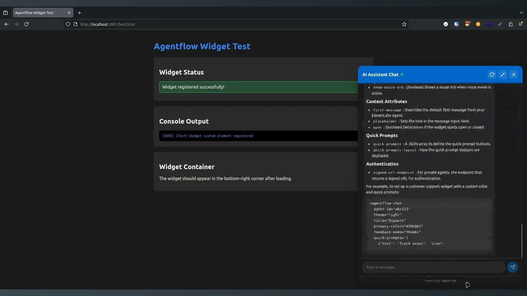This screenshot has height=296, width=527.
Task: Click the "Content Attributes" heading in chat
Action: pyautogui.click(x=386, y=102)
